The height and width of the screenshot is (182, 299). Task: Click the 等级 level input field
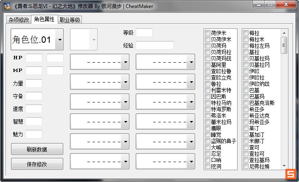tap(144, 33)
